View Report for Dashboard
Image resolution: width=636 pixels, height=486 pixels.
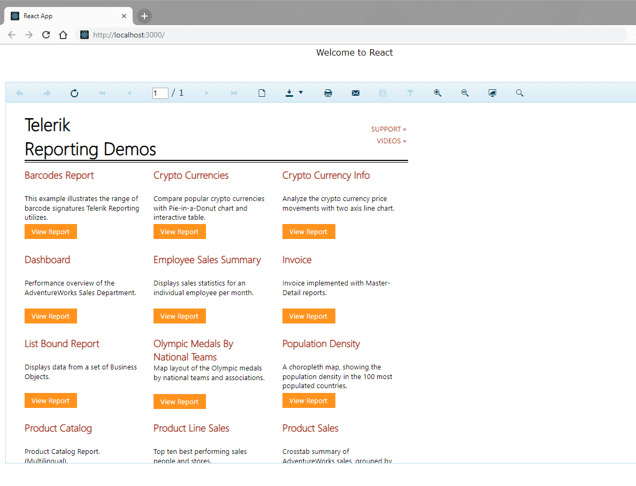(51, 316)
